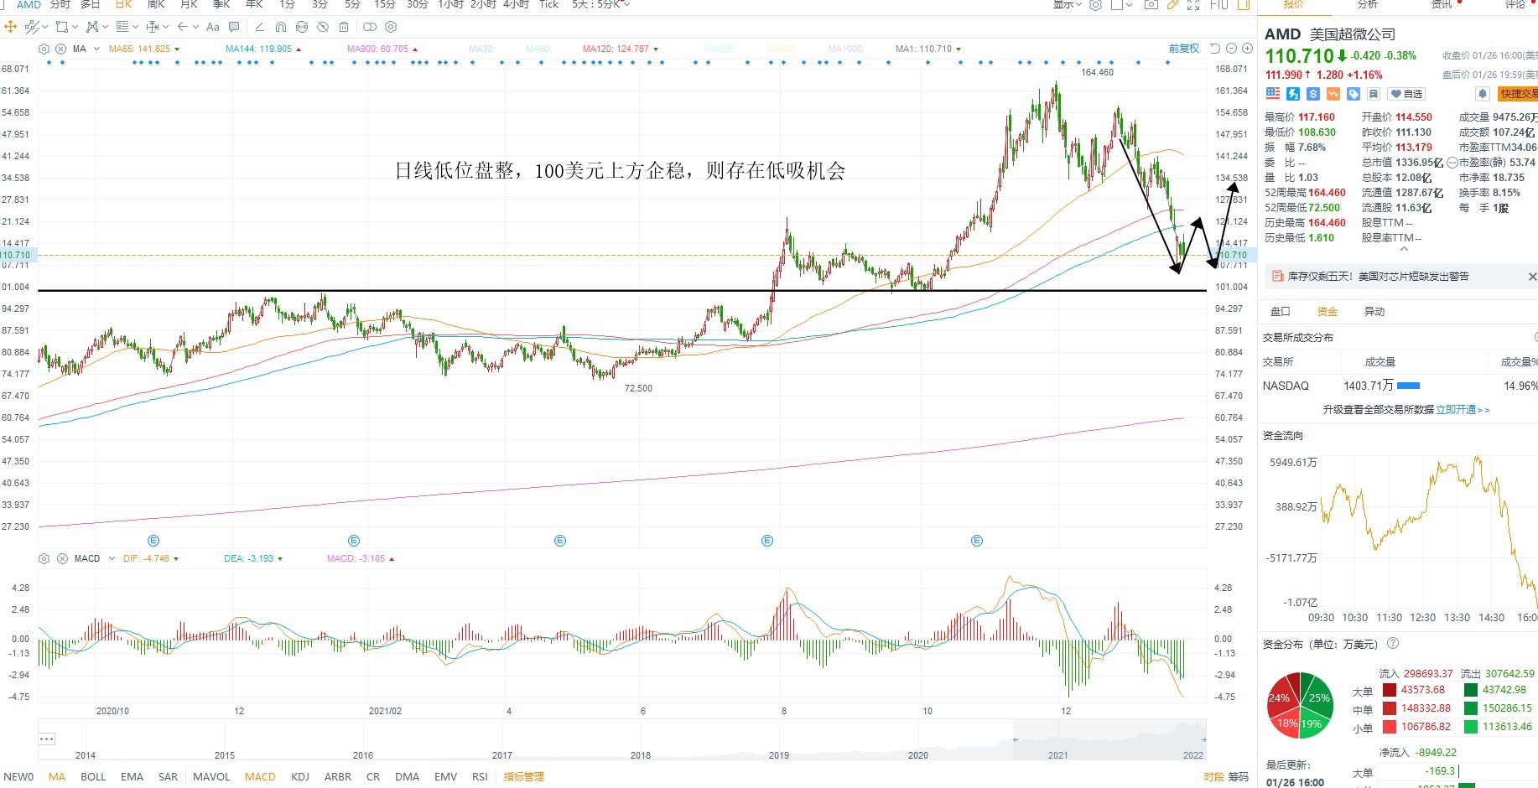The image size is (1538, 788).
Task: Open the chip shortage news headline
Action: pyautogui.click(x=1378, y=277)
